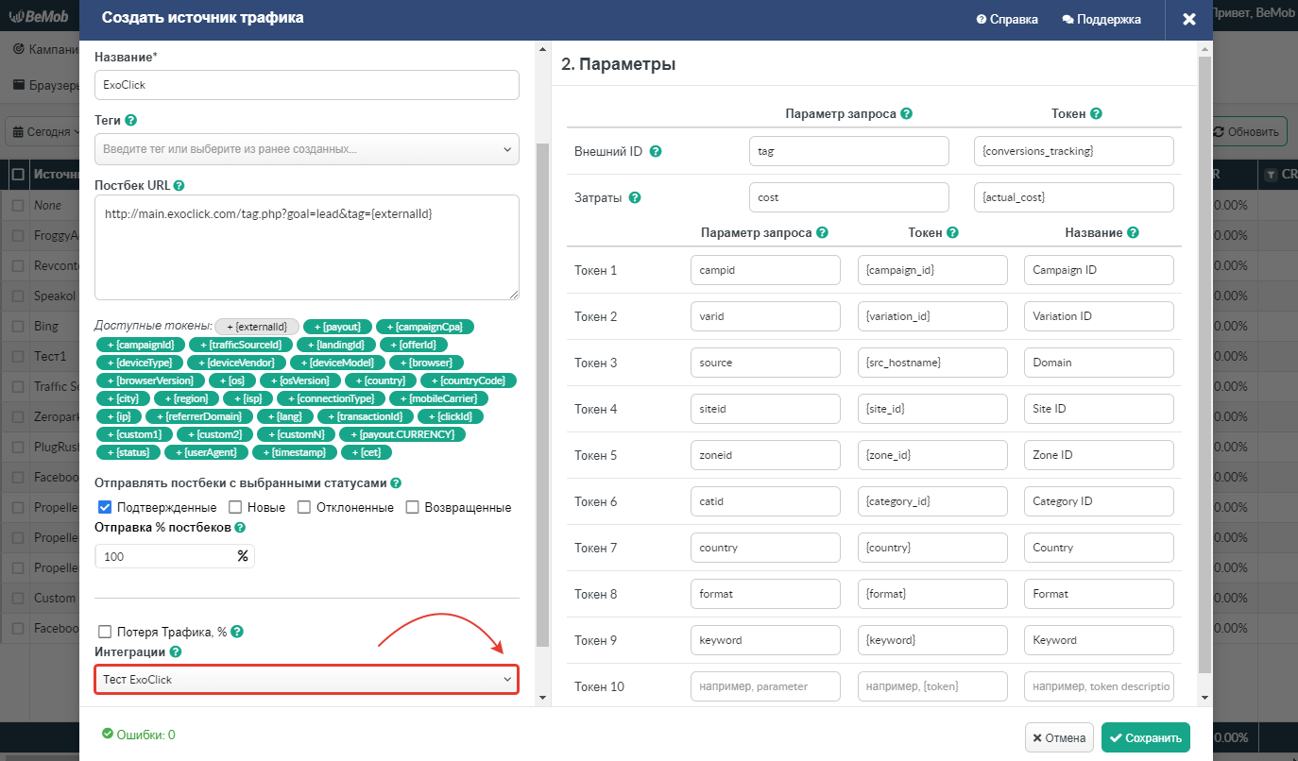Screen dimensions: 1298x761
Task: Check the Возвращенные status checkbox
Action: pos(413,507)
